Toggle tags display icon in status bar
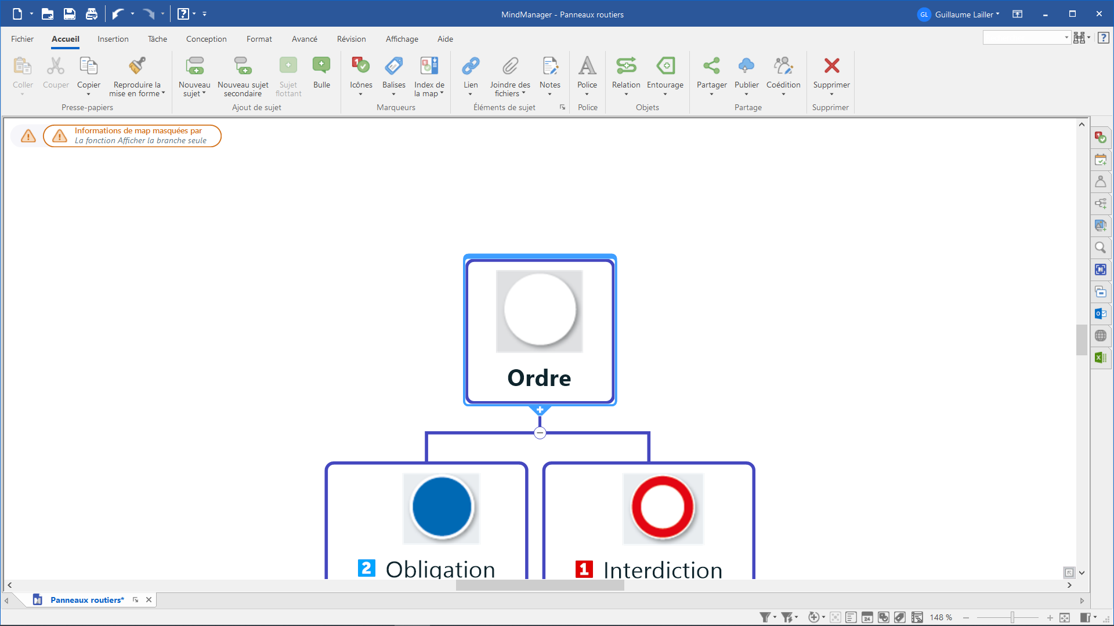Viewport: 1114px width, 626px height. (x=900, y=617)
